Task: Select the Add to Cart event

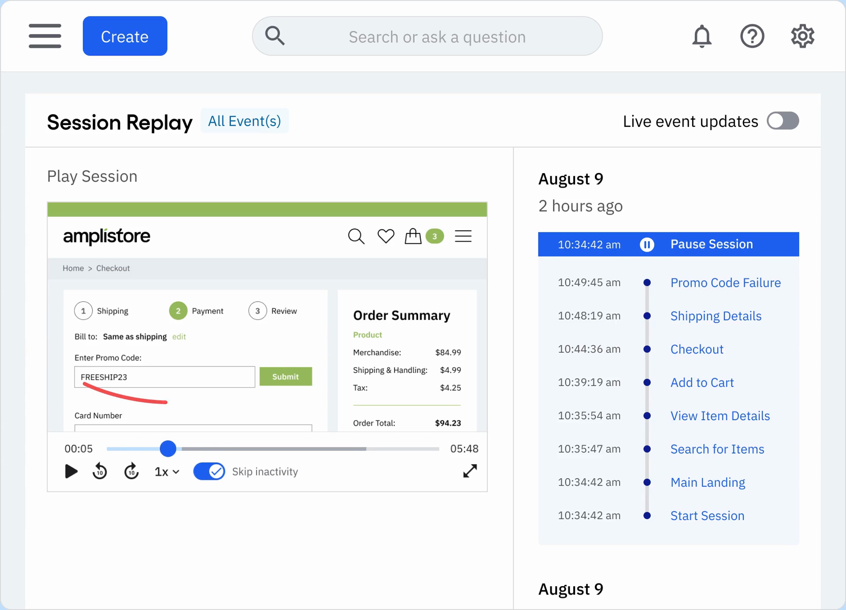Action: point(702,382)
